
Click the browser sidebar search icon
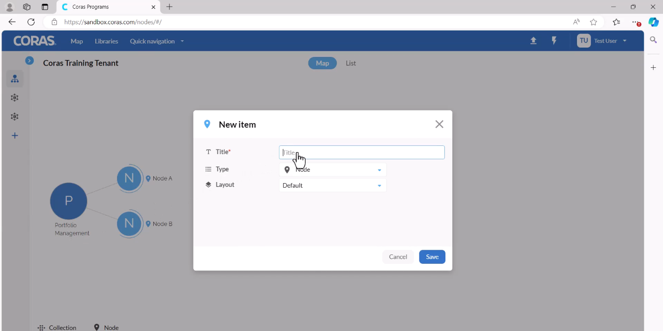click(654, 40)
